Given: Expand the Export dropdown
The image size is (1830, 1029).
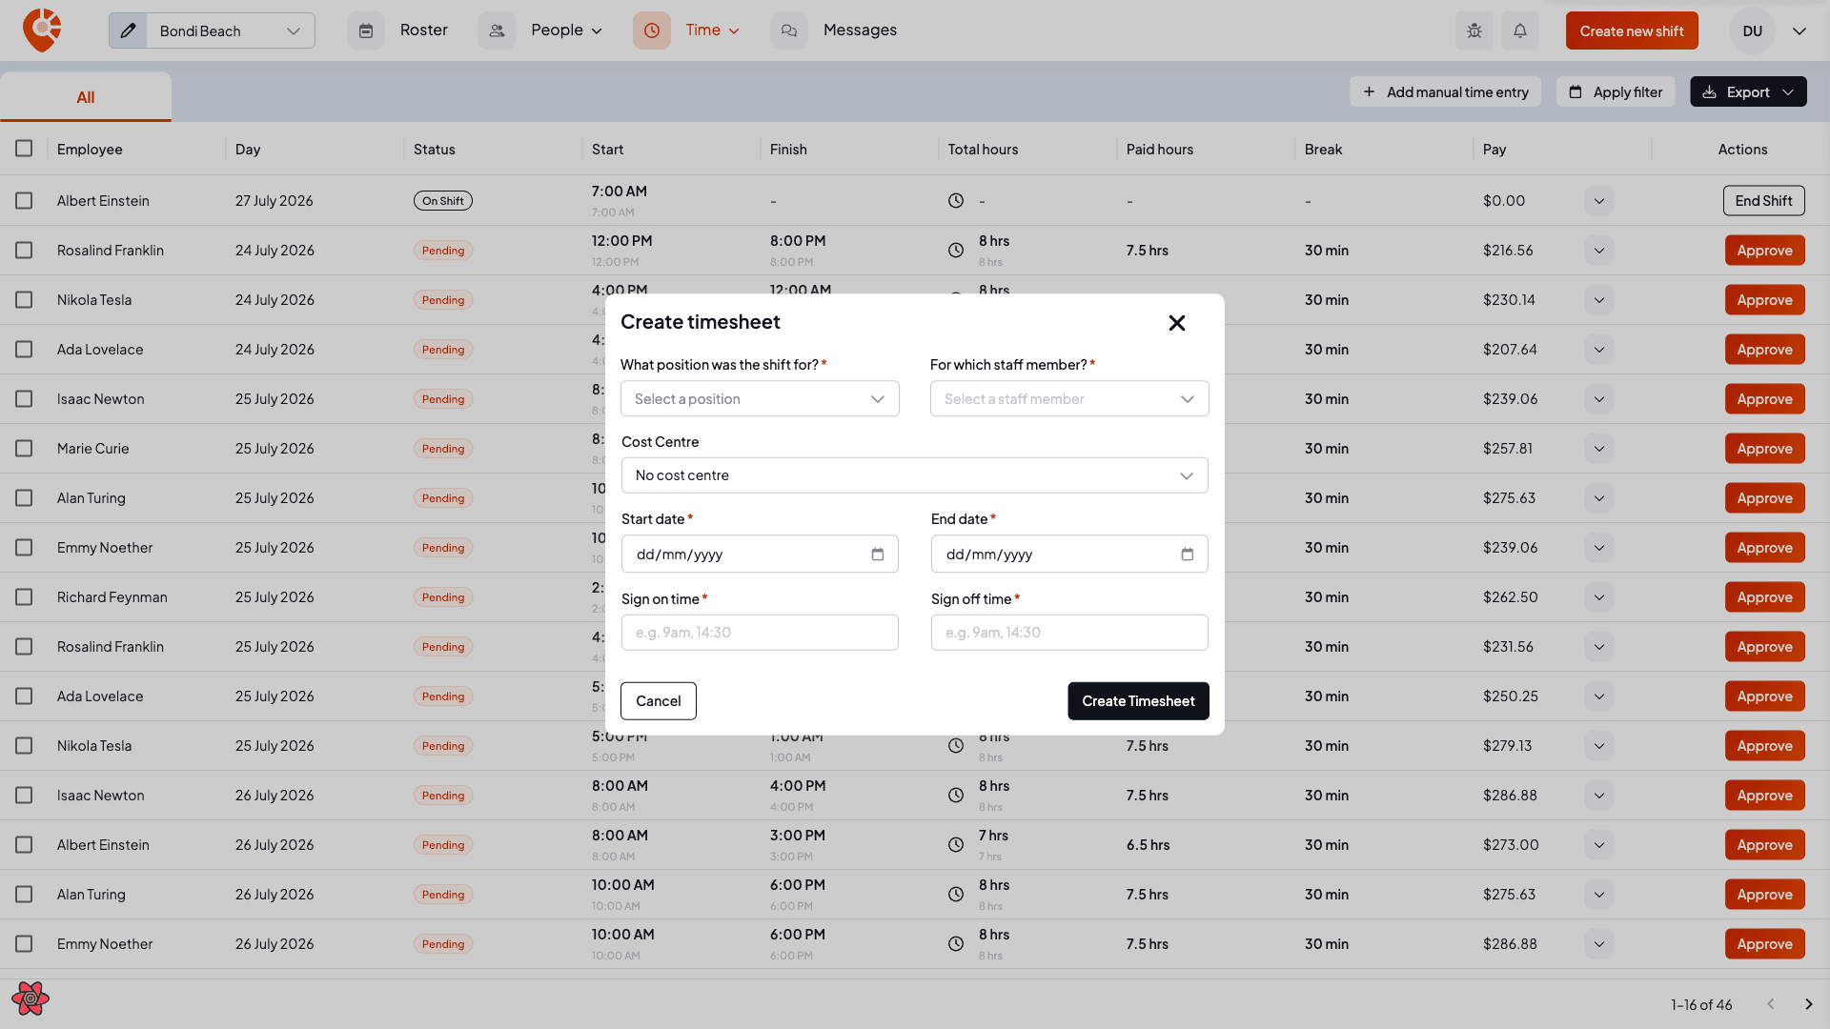Looking at the screenshot, I should pos(1748,91).
